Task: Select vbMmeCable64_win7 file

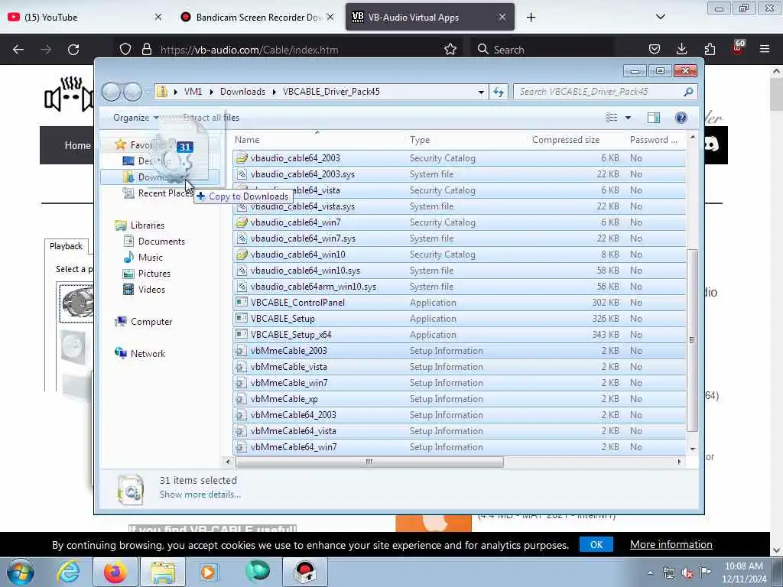Action: tap(459, 447)
